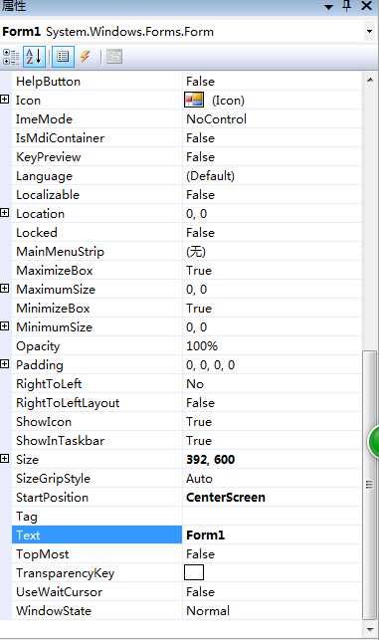Select the Tag property
Screen dimensions: 379x640
pos(27,517)
